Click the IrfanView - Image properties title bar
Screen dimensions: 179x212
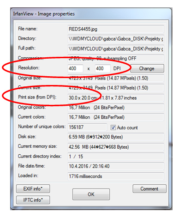[91, 14]
